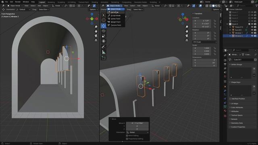This screenshot has height=145, width=258.
Task: Select the Scale tool in right viewport toolbar
Action: pyautogui.click(x=104, y=36)
